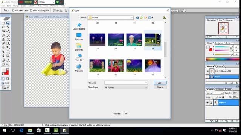Switch foreground and background colors
Image resolution: width=241 pixels, height=135 pixels.
[x=8, y=69]
